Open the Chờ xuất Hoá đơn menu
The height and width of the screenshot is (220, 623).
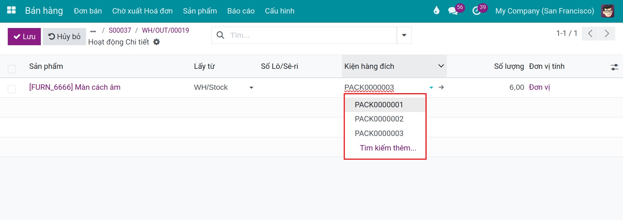tap(142, 11)
